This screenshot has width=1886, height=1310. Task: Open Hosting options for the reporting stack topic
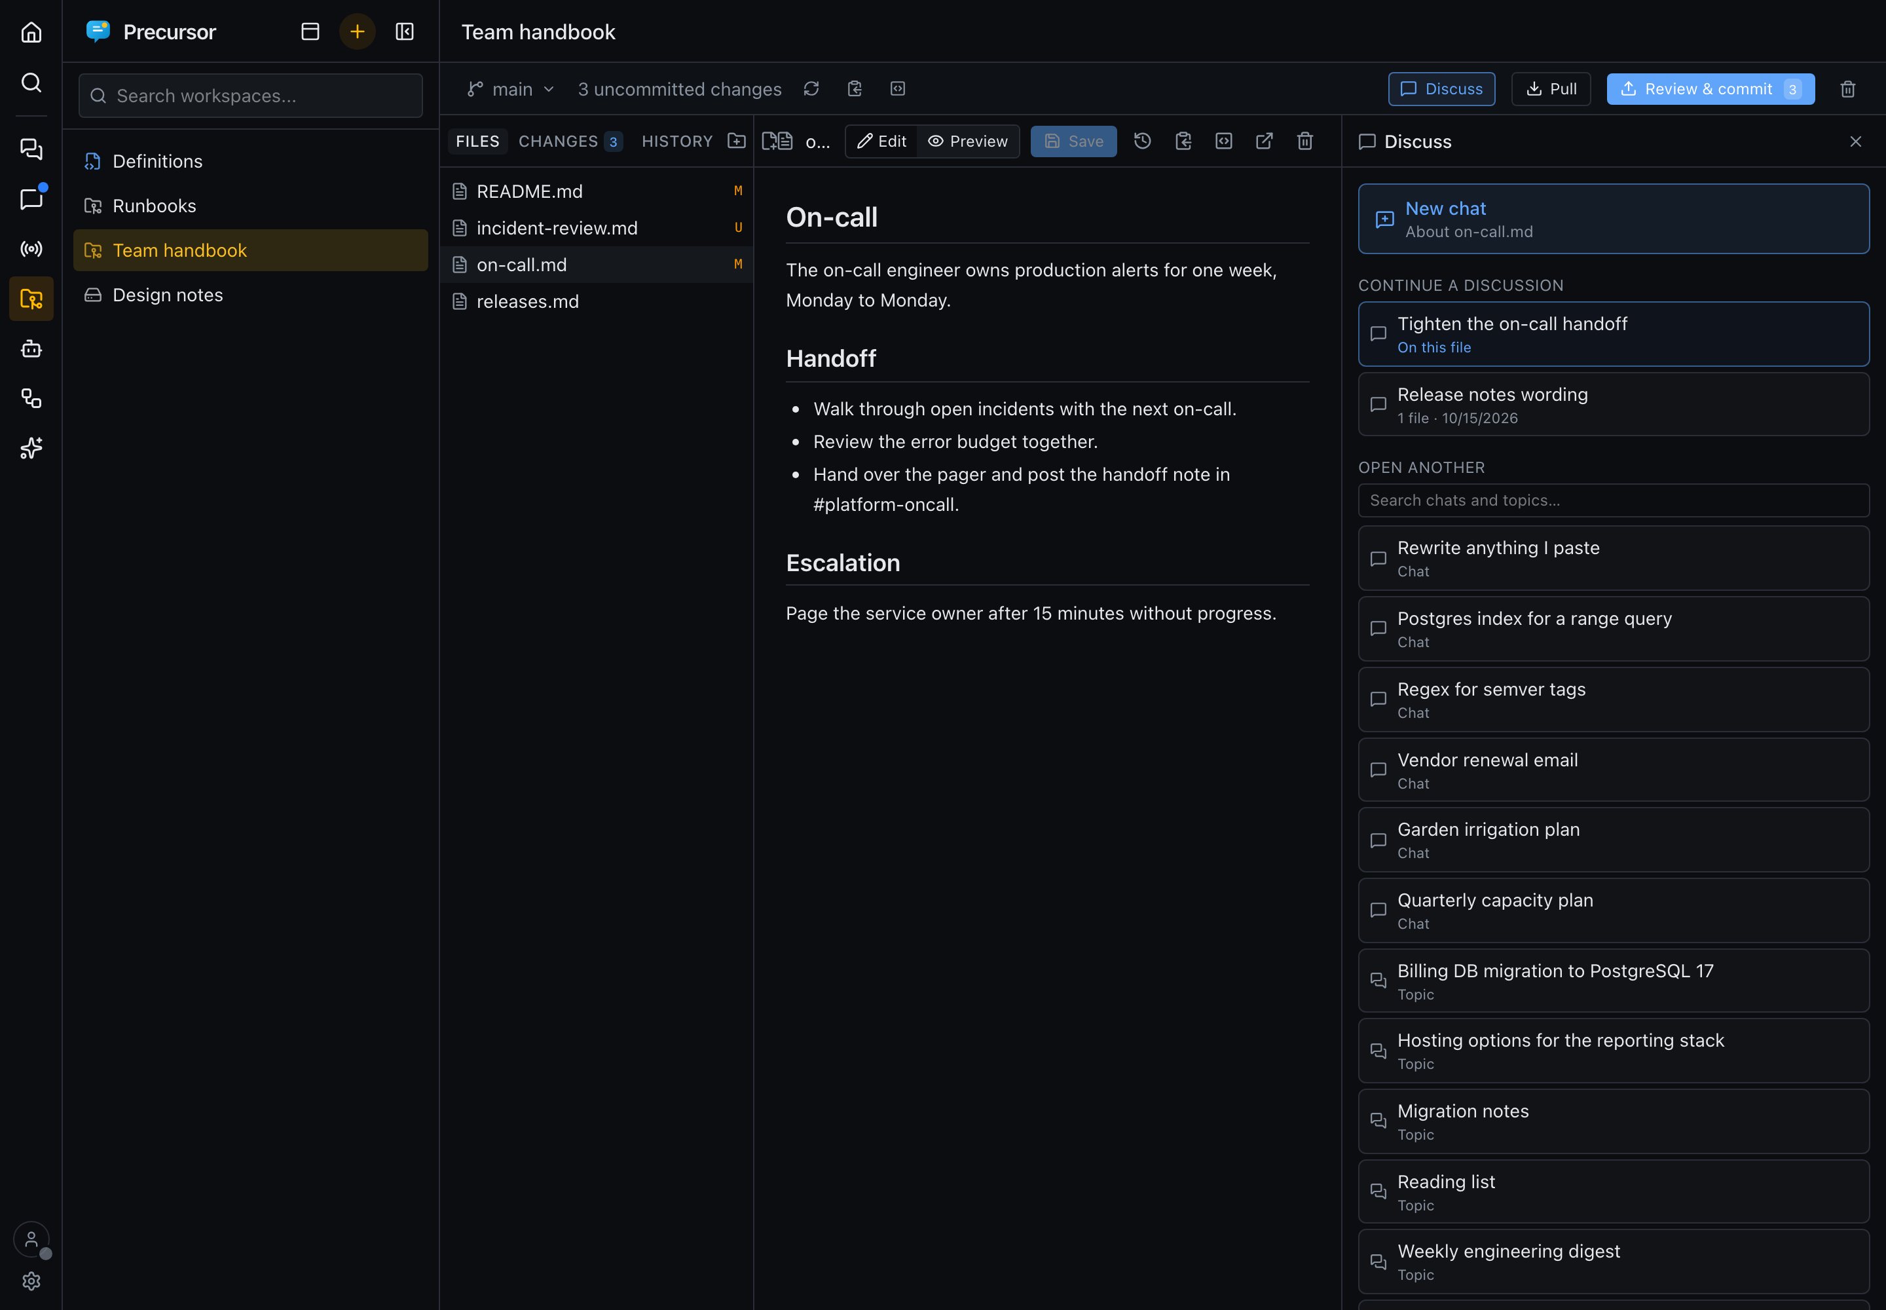point(1614,1051)
